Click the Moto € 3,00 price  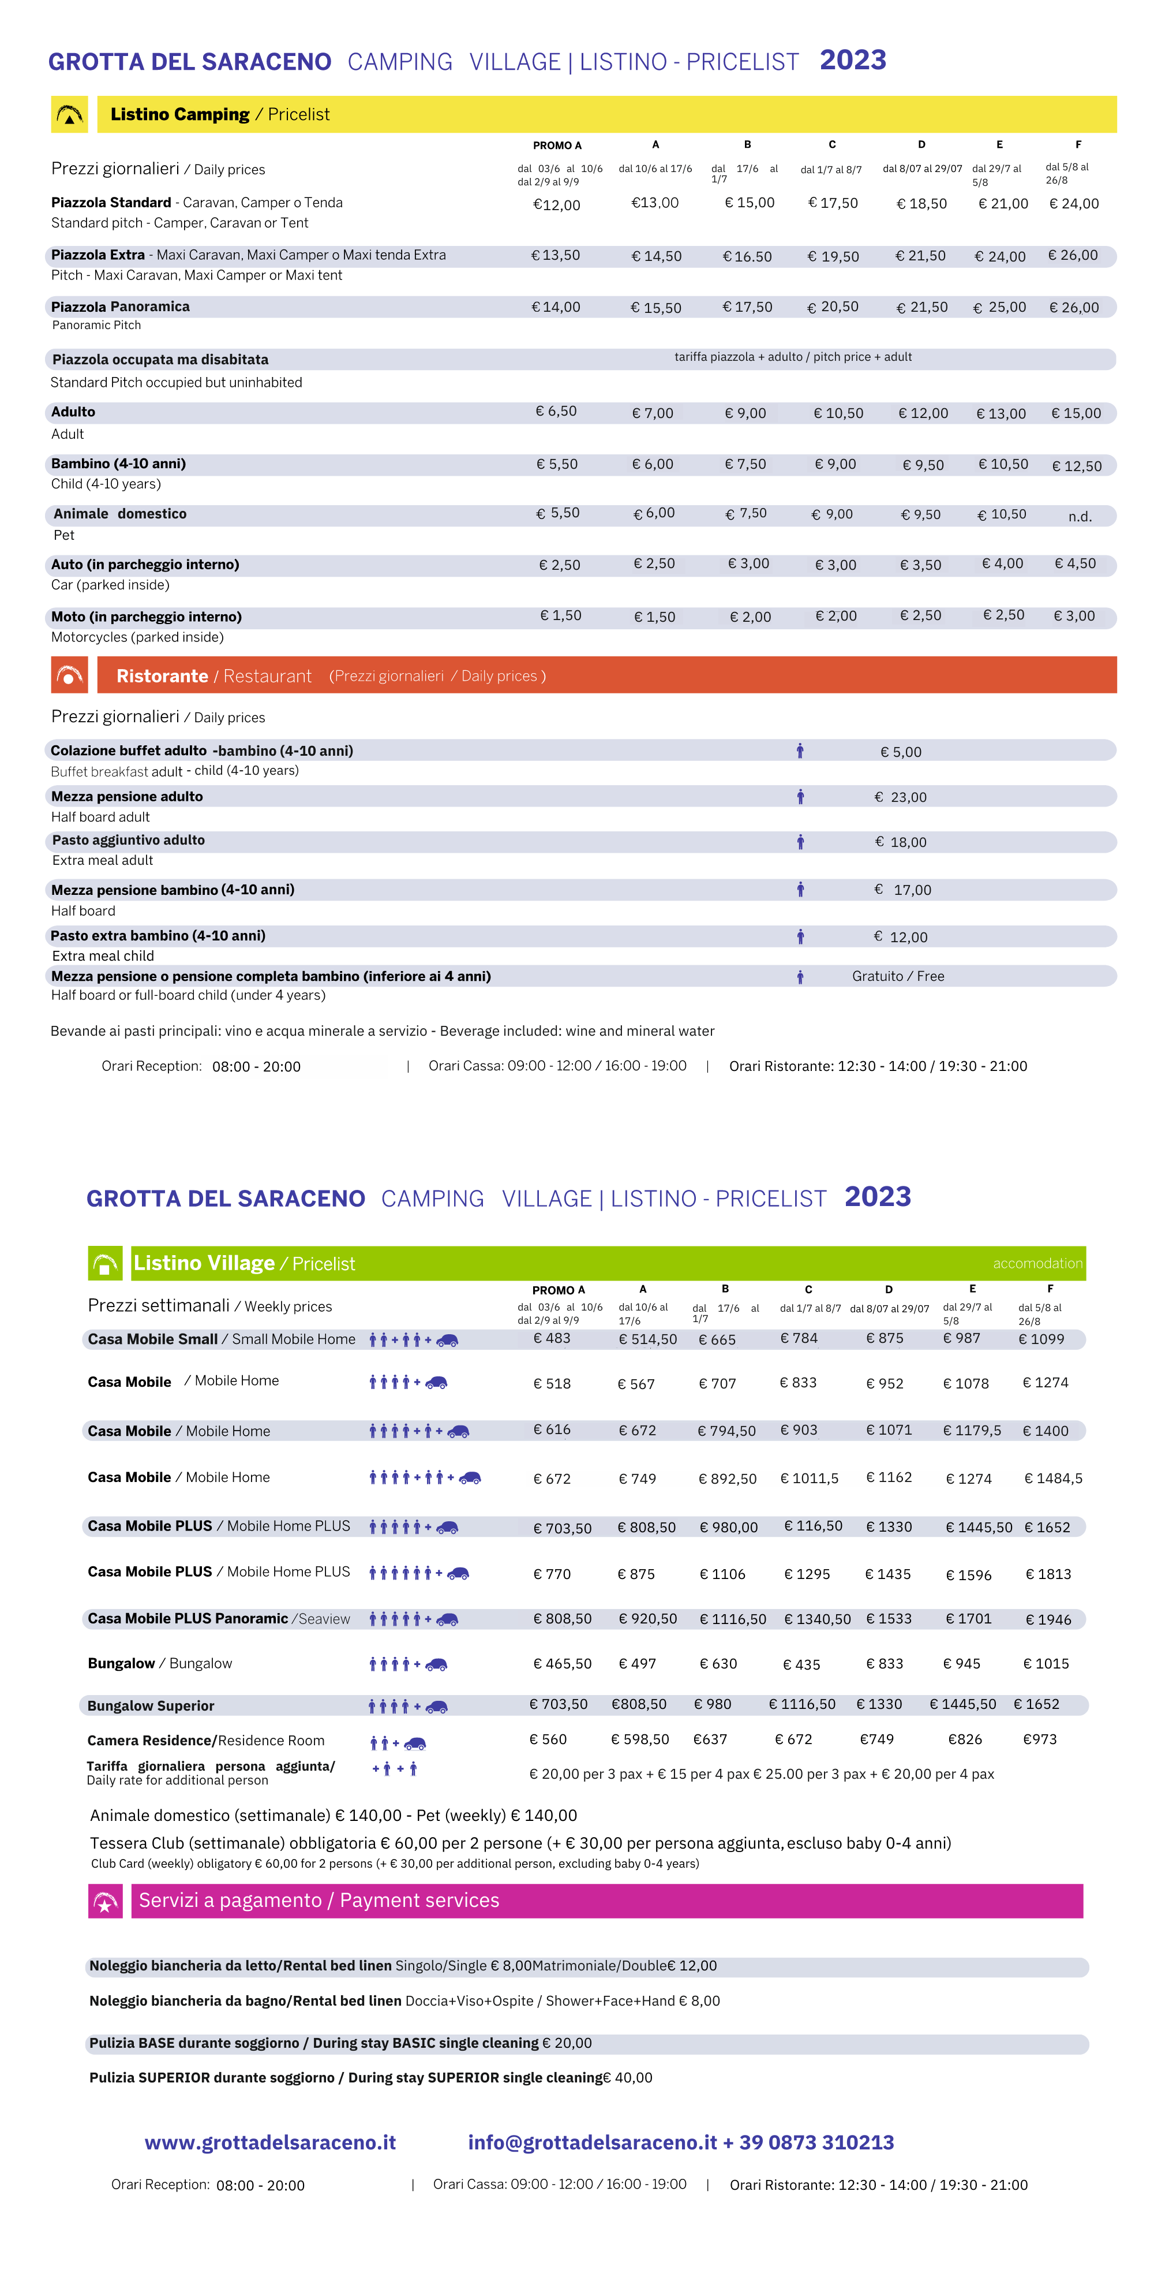[1074, 616]
